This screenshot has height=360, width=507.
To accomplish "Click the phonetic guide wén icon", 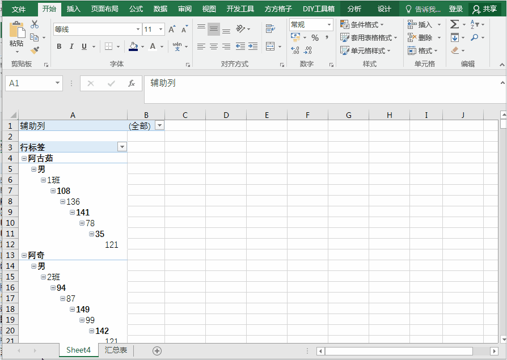I will 177,46.
